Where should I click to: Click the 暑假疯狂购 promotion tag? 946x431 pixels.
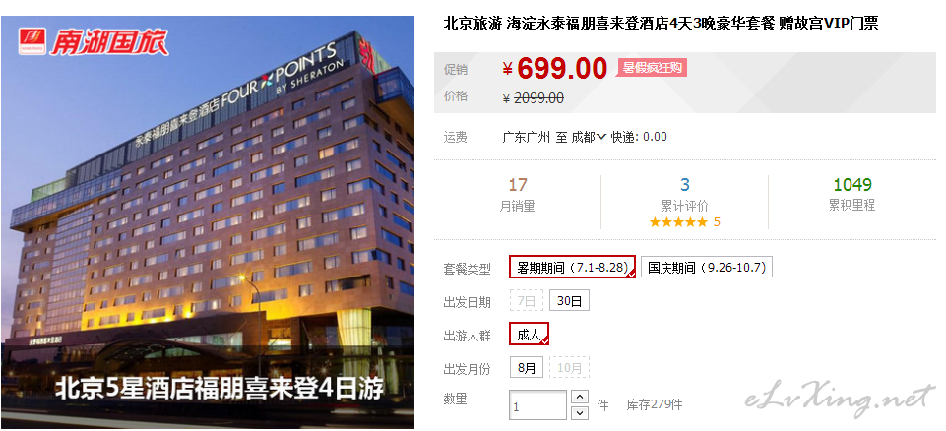[652, 68]
